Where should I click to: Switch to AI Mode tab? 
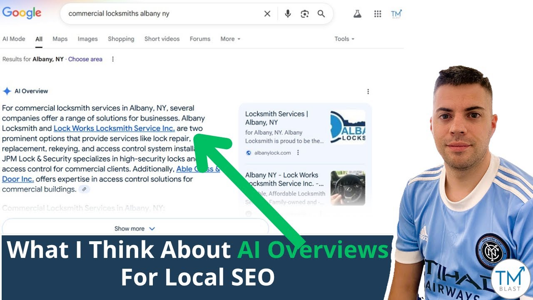point(14,39)
